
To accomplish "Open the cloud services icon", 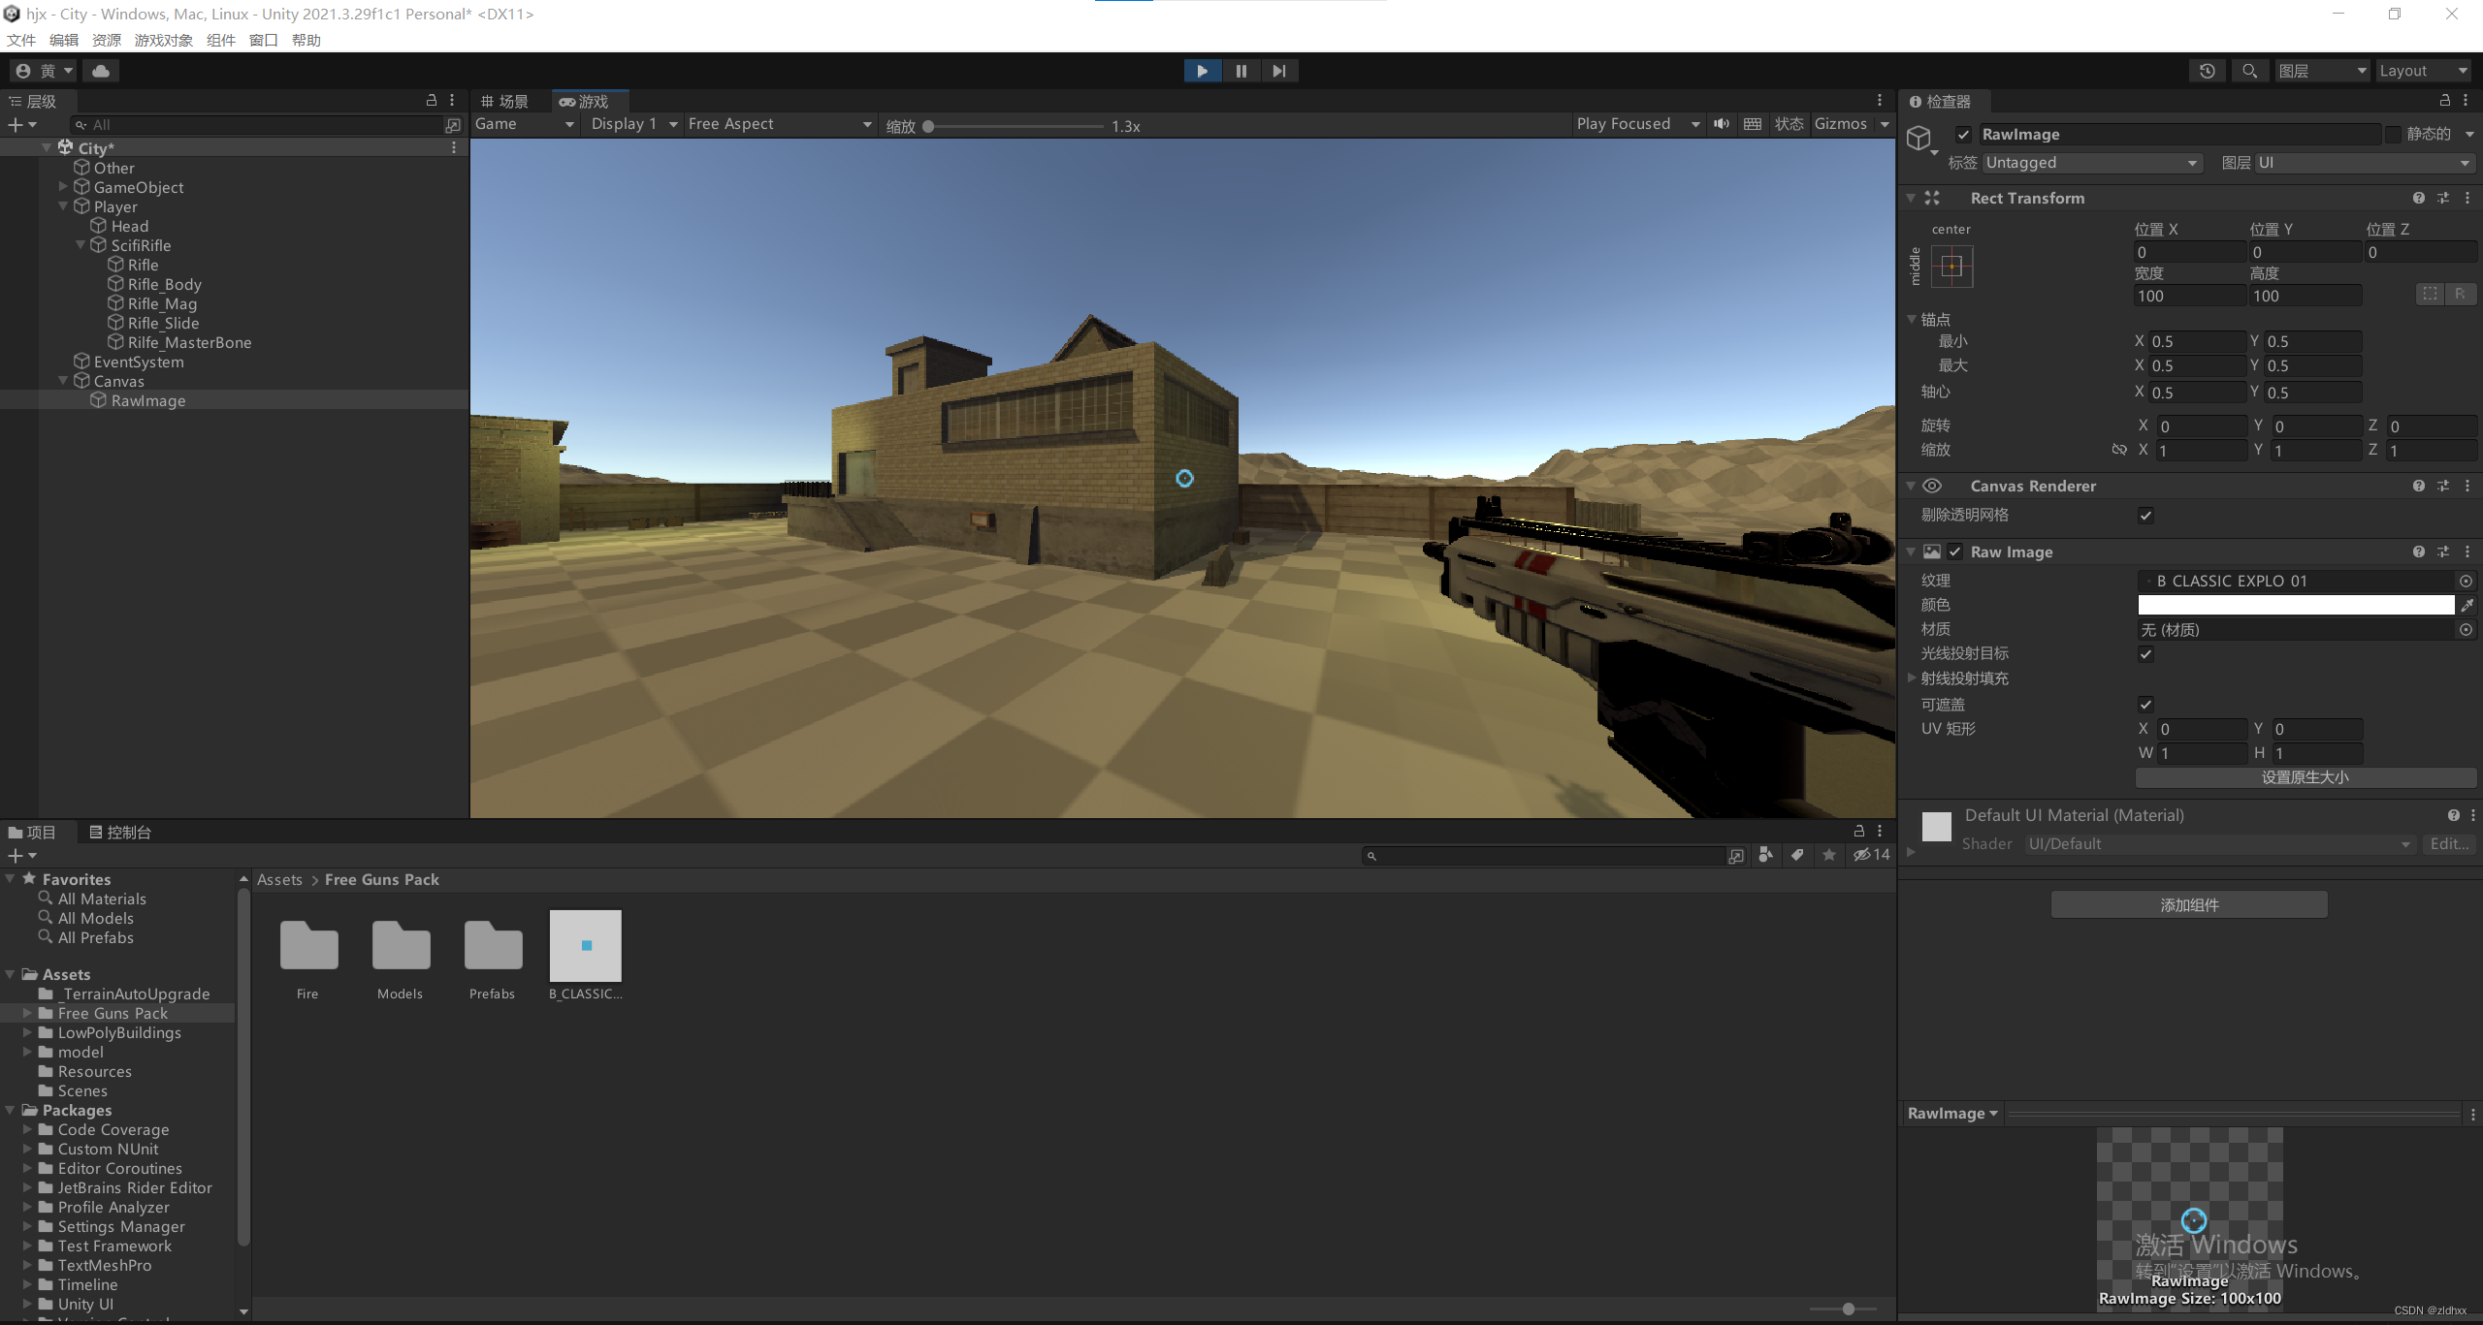I will [101, 71].
